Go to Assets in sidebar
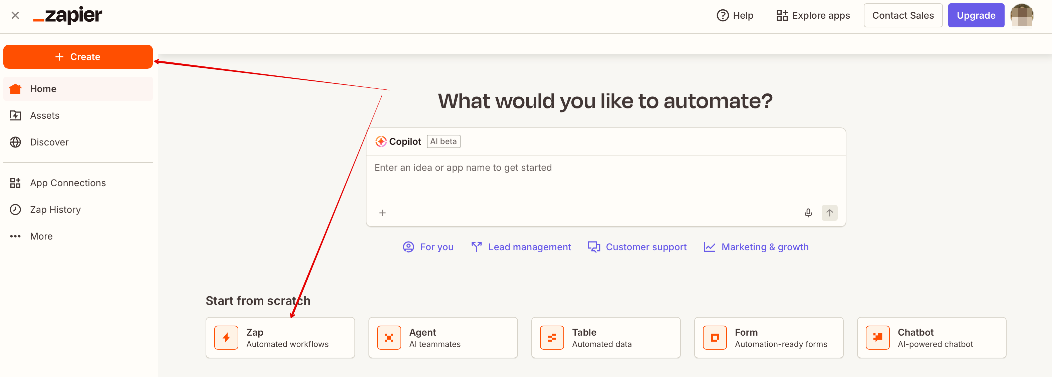1052x377 pixels. 44,115
